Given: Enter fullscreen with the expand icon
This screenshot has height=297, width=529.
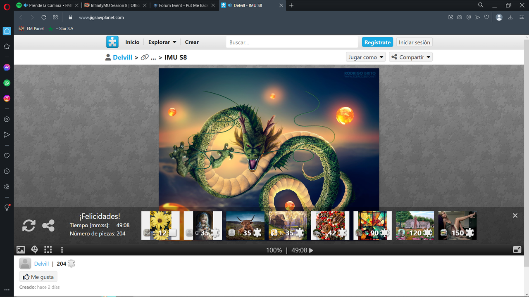Looking at the screenshot, I should pyautogui.click(x=517, y=250).
